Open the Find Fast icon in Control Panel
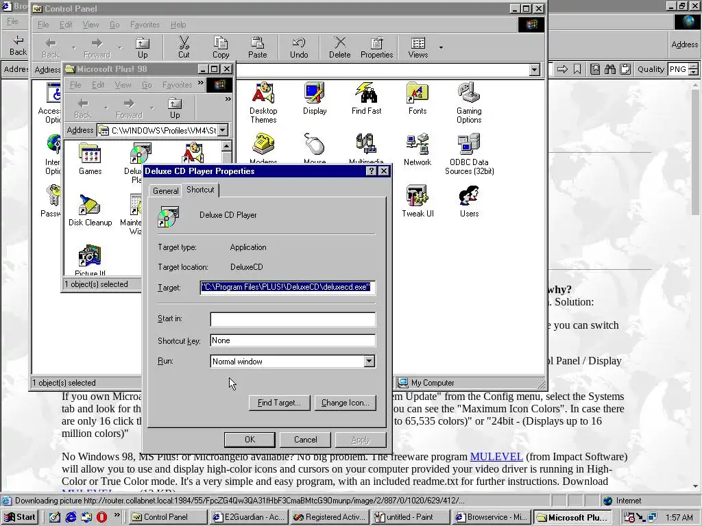Viewport: 702px width, 526px height. click(x=366, y=99)
